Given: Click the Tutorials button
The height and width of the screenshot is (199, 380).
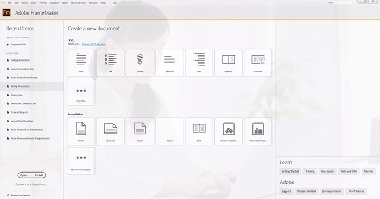Looking at the screenshot, I should 369,171.
